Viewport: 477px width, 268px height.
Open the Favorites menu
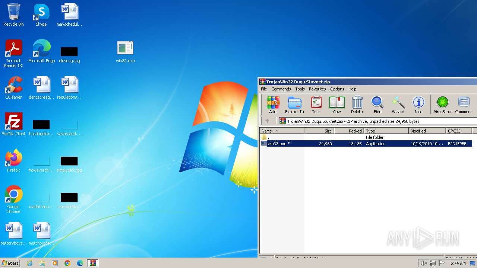click(318, 89)
